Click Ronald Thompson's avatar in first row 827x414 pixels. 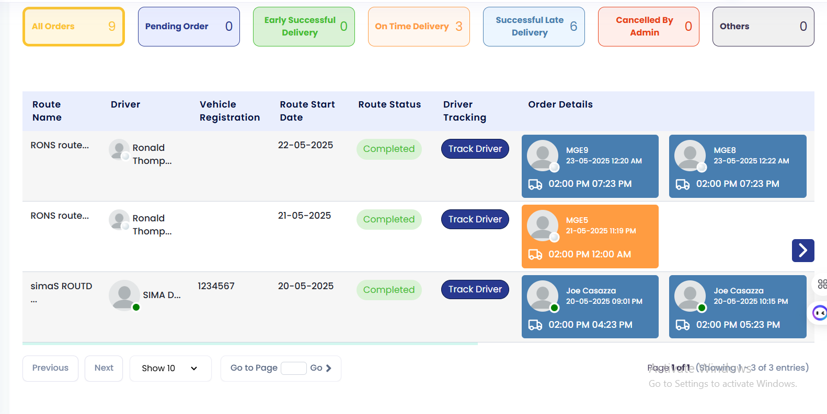(119, 149)
